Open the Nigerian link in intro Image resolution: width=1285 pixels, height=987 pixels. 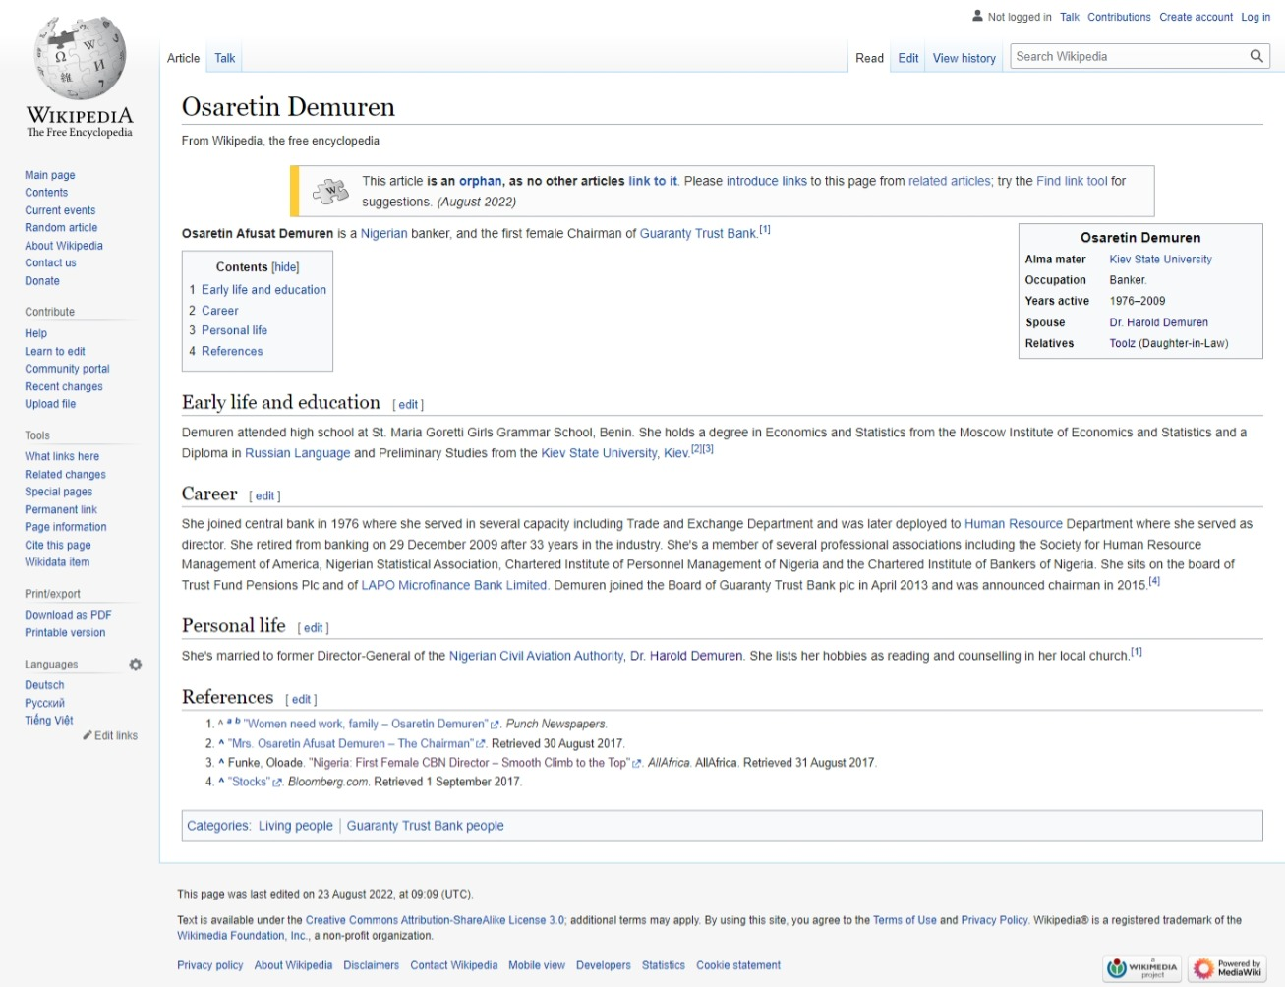coord(383,234)
